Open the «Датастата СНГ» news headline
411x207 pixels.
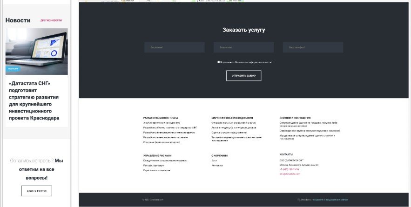[34, 100]
